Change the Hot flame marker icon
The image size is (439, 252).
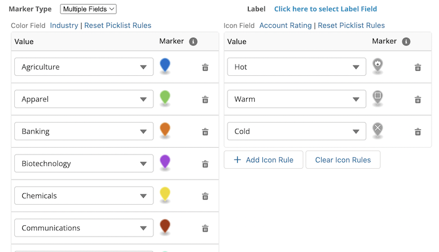tap(377, 66)
